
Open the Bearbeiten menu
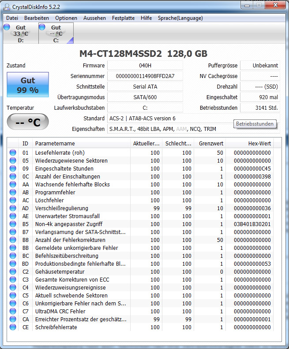[37, 18]
